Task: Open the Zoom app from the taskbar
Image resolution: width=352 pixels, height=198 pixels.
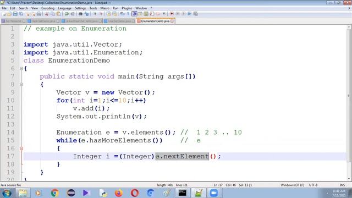Action: click(214, 193)
